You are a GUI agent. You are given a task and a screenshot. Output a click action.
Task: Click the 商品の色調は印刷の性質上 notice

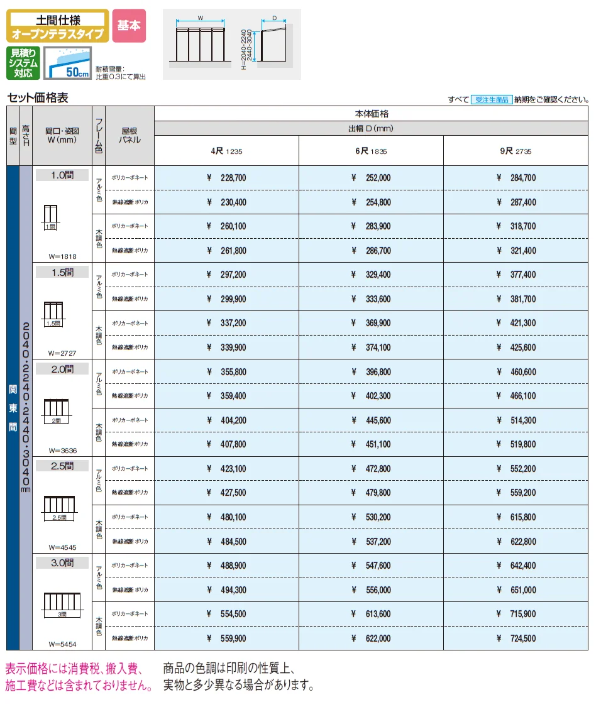(x=239, y=677)
